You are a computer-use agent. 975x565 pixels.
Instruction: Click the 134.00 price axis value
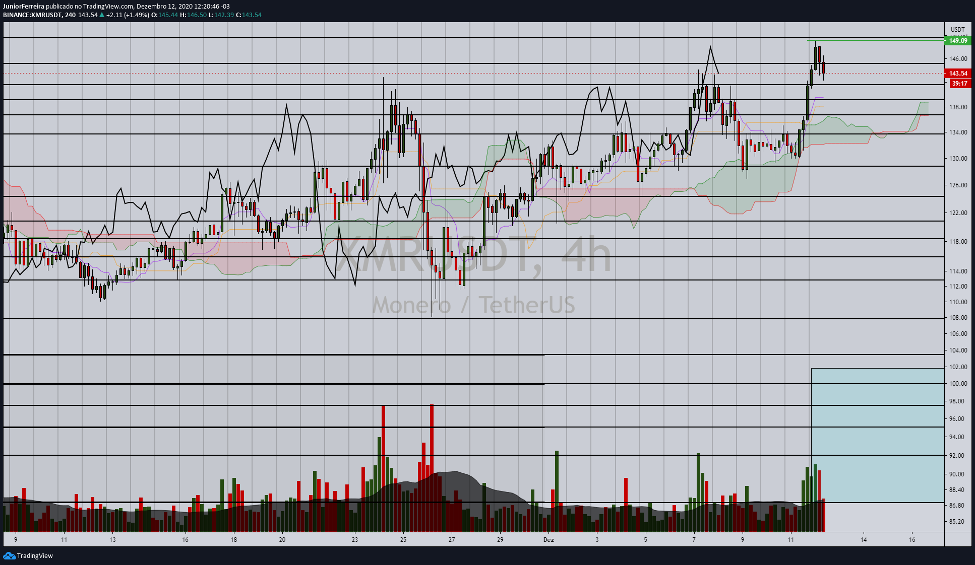pyautogui.click(x=958, y=132)
